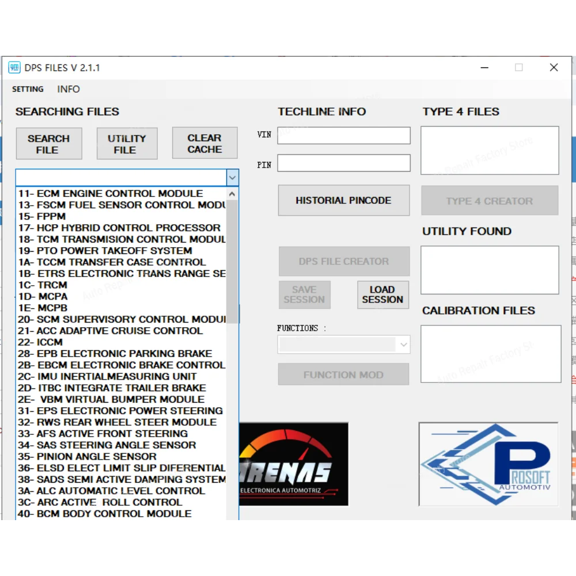Select '38- SADS SEMI ACTIVE DAMPING' item
The height and width of the screenshot is (576, 576).
[x=121, y=479]
